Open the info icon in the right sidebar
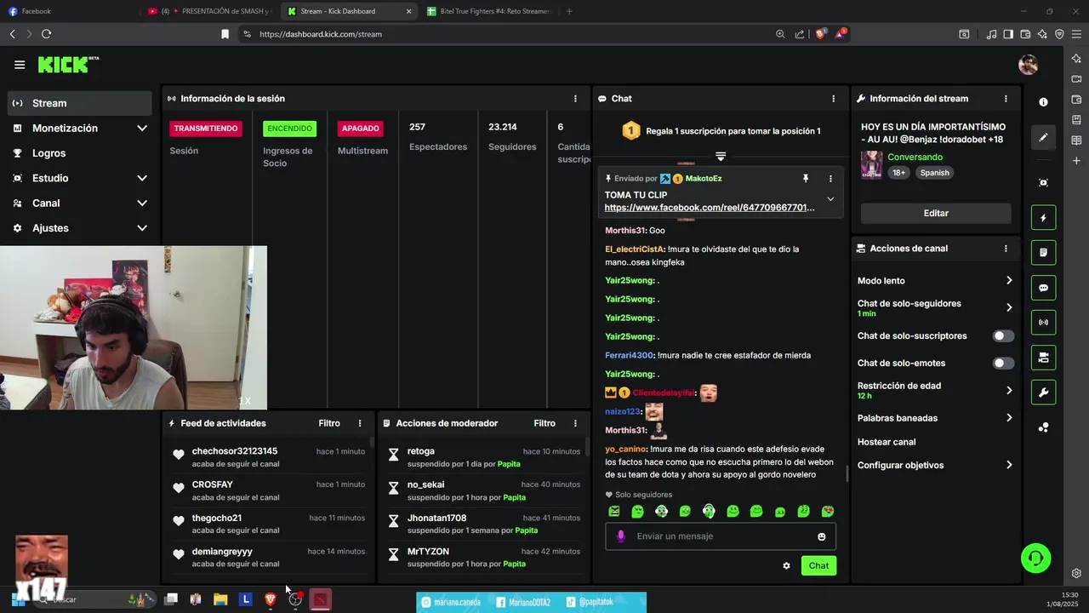This screenshot has width=1089, height=613. point(1043,102)
